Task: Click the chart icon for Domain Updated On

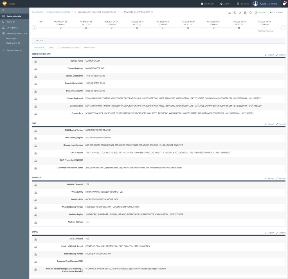Action: [36, 84]
